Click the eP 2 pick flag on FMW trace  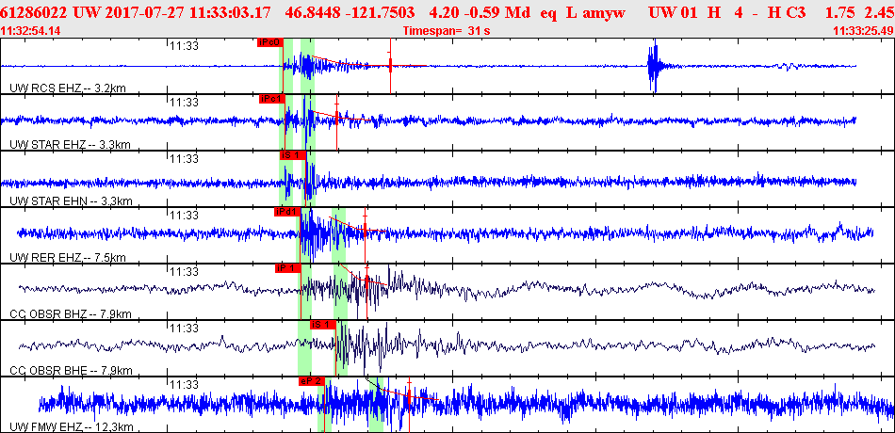(311, 381)
